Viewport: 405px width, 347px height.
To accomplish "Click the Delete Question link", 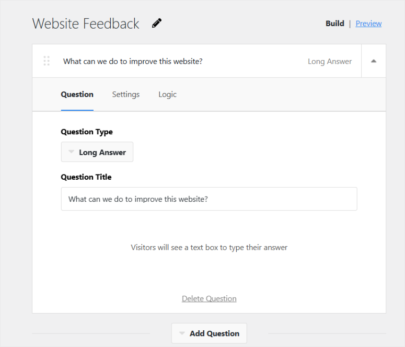I will click(x=209, y=299).
